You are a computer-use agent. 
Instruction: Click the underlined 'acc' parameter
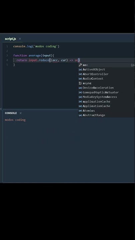click(55, 60)
